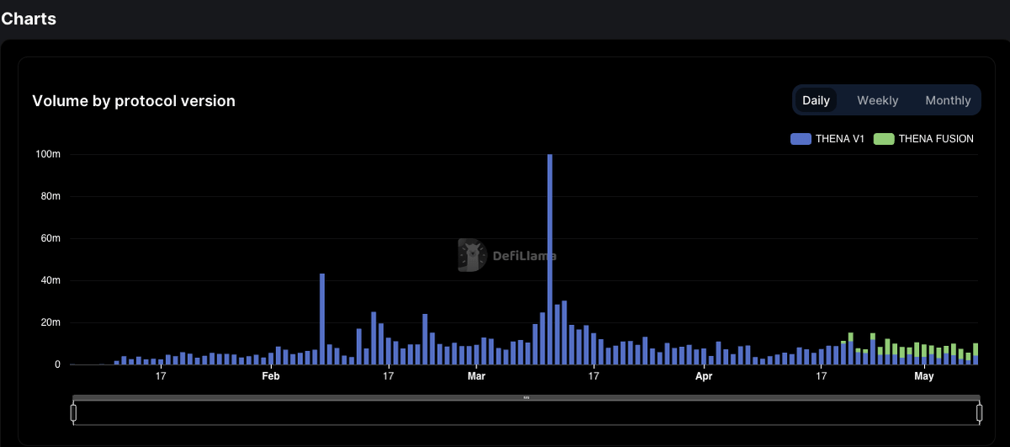
Task: Click the Feb x-axis label
Action: (270, 376)
